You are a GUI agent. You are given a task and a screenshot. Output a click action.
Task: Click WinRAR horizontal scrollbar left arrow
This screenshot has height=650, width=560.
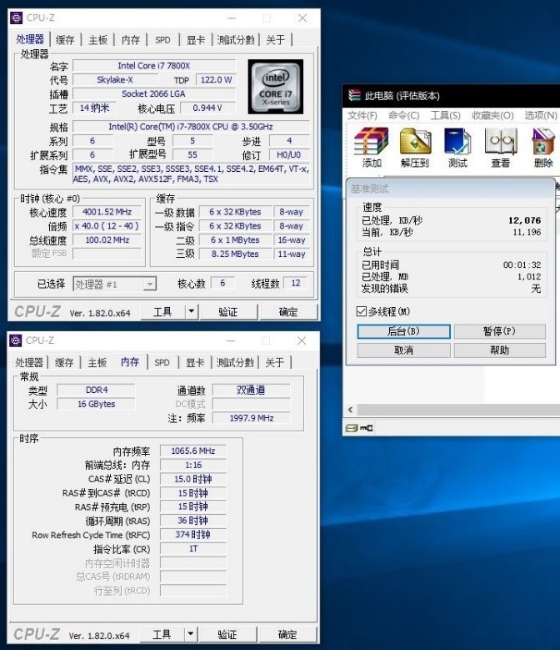coord(351,410)
